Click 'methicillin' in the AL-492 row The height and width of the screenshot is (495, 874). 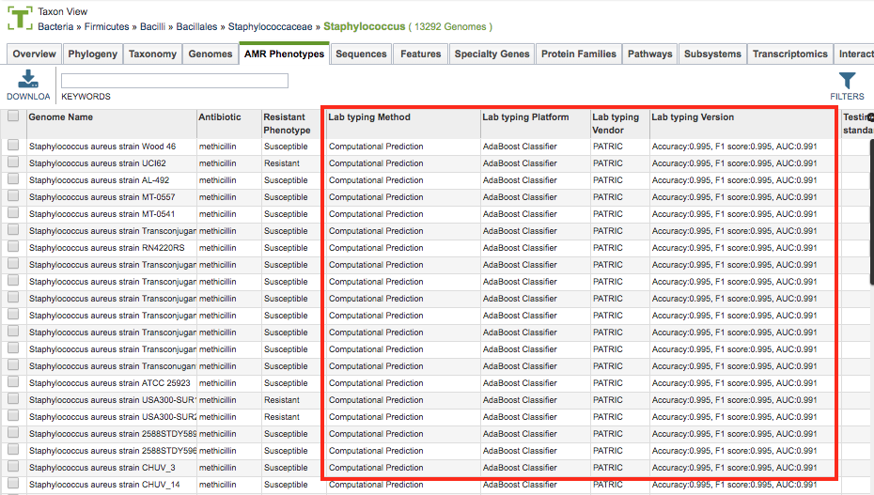pos(217,180)
